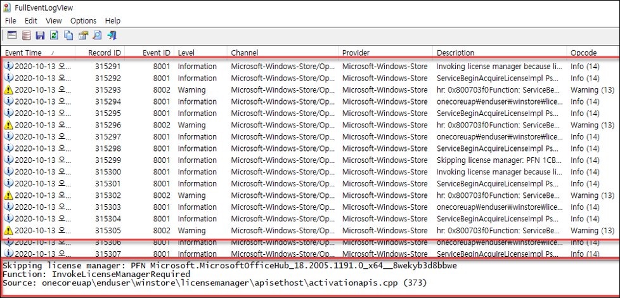Click the 'Source: onecoreuap\enduser...' line in details pane
The width and height of the screenshot is (620, 298).
215,283
